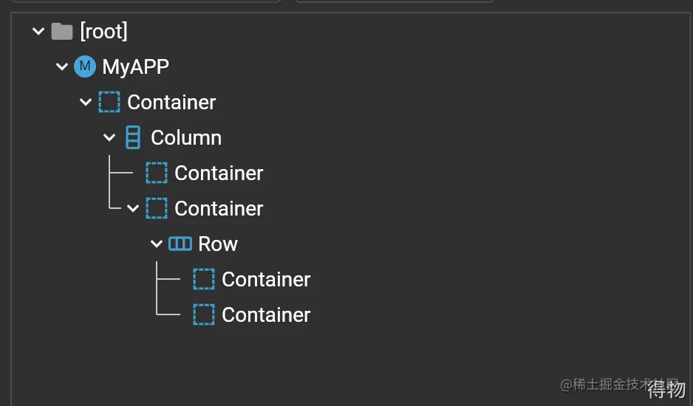Click the icon of the first Container under Column
Image resolution: width=693 pixels, height=406 pixels.
157,173
